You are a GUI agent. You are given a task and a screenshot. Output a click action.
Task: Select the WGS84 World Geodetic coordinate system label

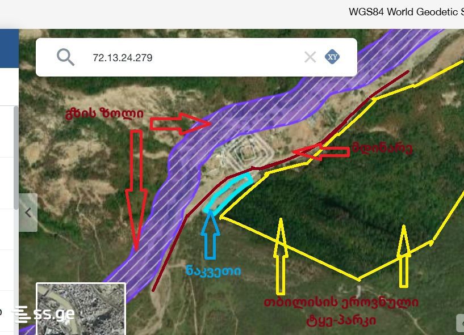(x=406, y=12)
